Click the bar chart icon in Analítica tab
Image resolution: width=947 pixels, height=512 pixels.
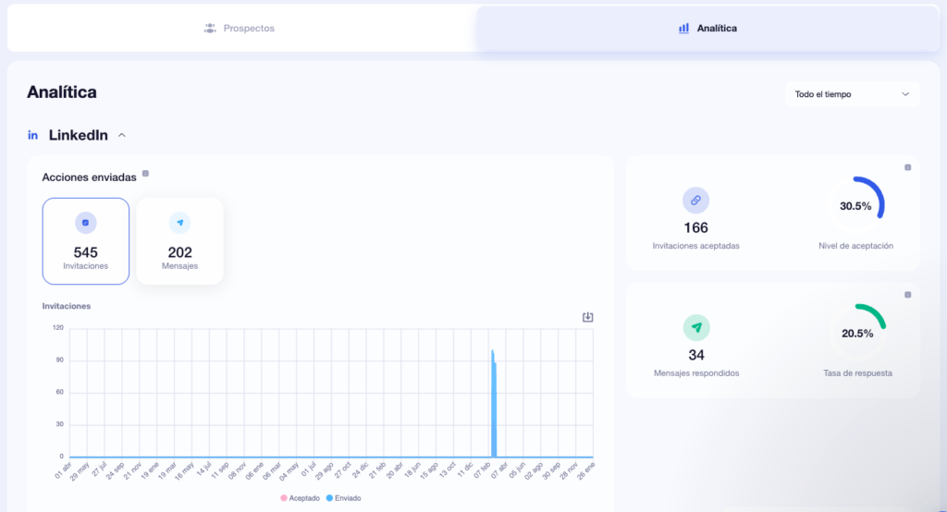683,29
